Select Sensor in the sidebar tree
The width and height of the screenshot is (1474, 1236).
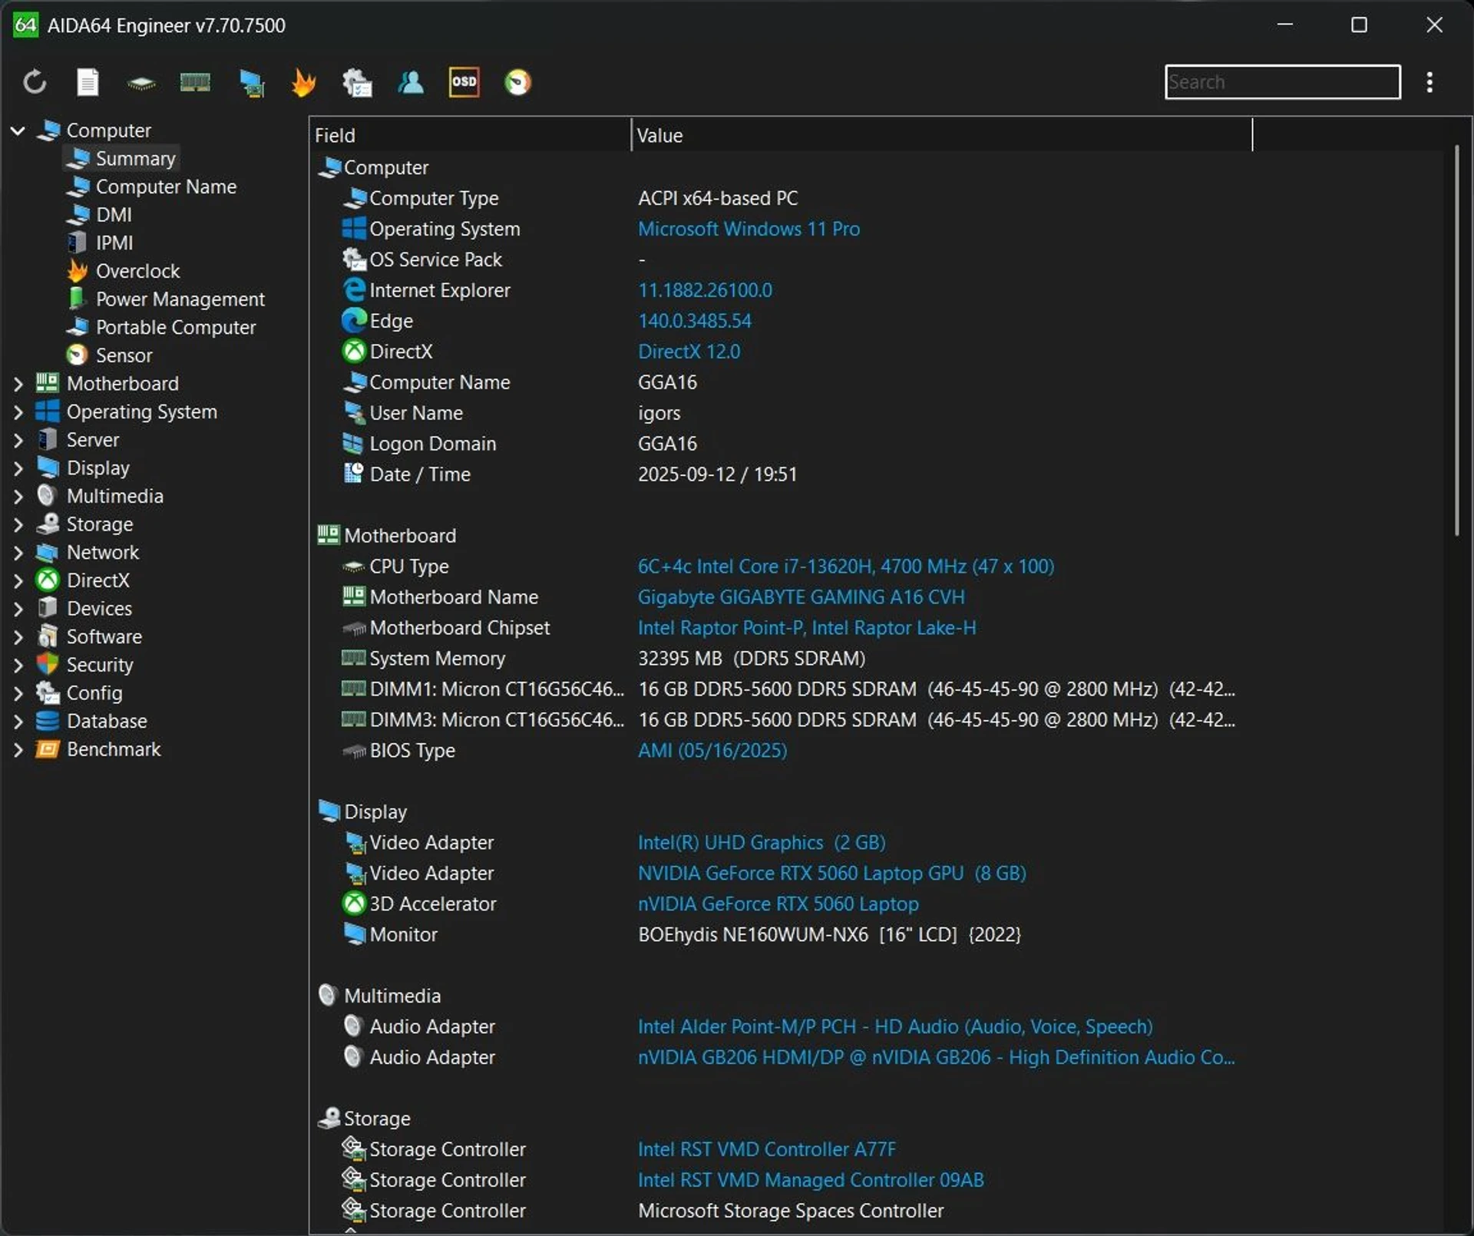coord(124,355)
